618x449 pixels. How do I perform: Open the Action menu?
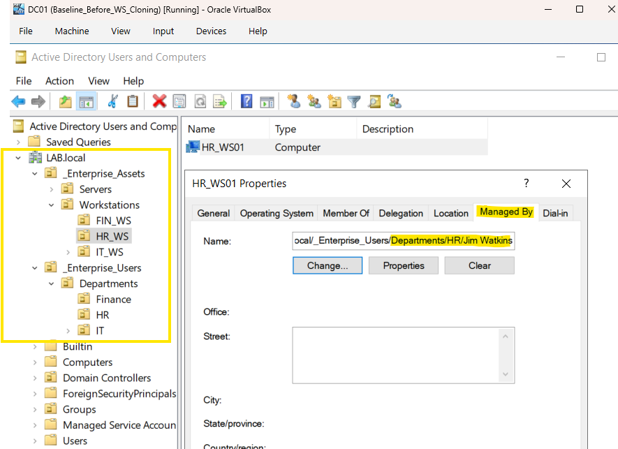pyautogui.click(x=59, y=81)
